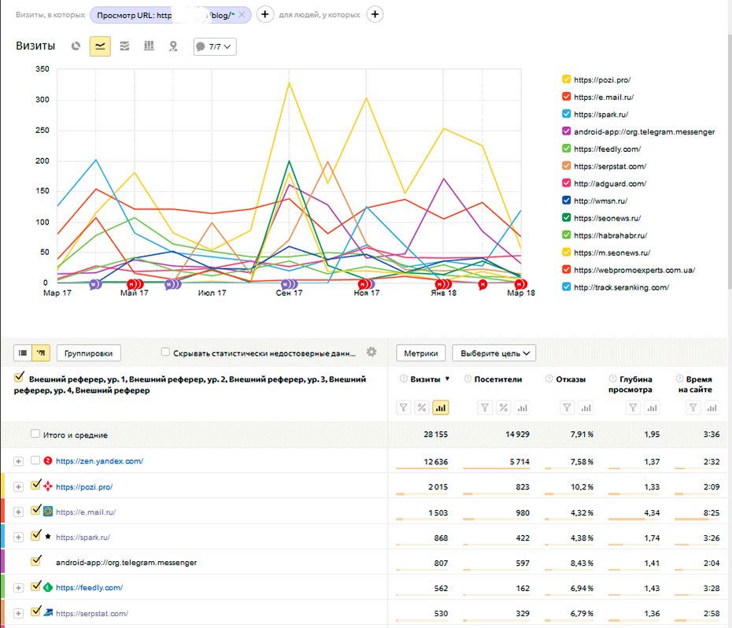732x628 pixels.
Task: Open the Метрики button
Action: (x=420, y=353)
